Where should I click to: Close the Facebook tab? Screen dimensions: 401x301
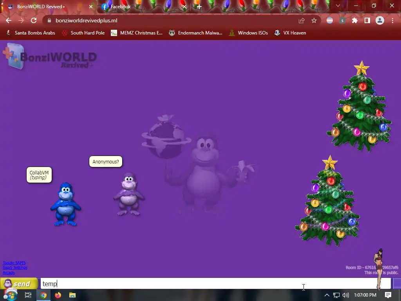pyautogui.click(x=184, y=7)
